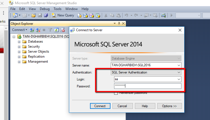210x120 pixels.
Task: Click the Help button in dialog
Action: [145, 106]
